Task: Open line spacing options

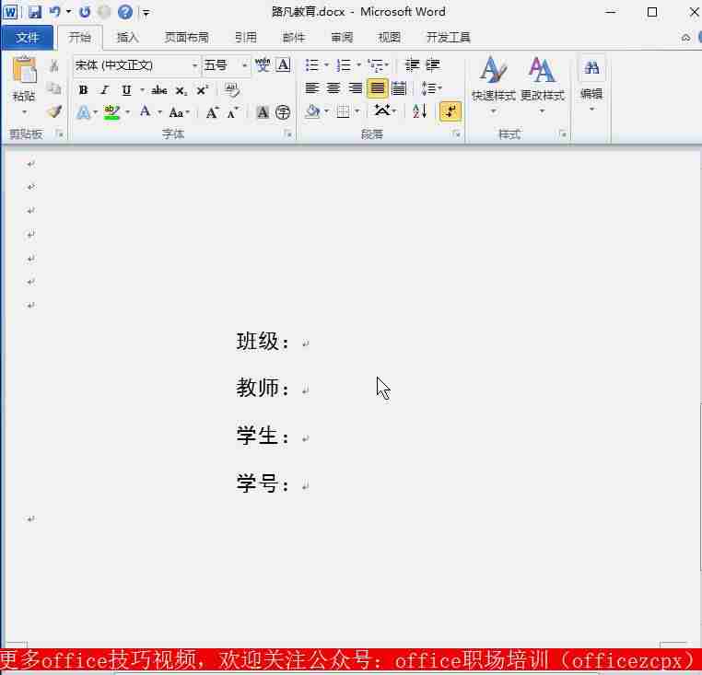Action: click(430, 88)
